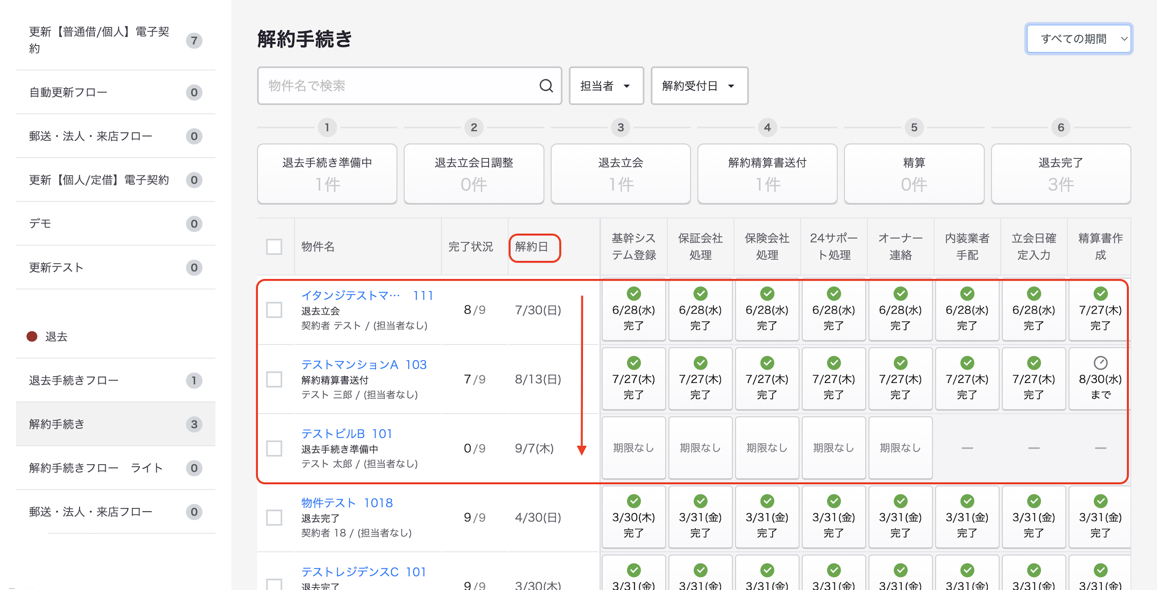Click オーナー連絡 check icon for イタンジテストマ… 111

click(900, 294)
